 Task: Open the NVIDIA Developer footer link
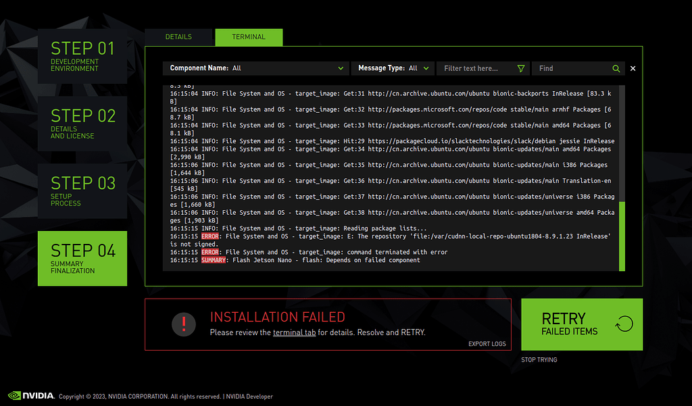[250, 397]
